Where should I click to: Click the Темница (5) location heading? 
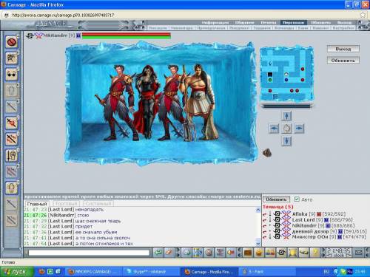pos(278,207)
